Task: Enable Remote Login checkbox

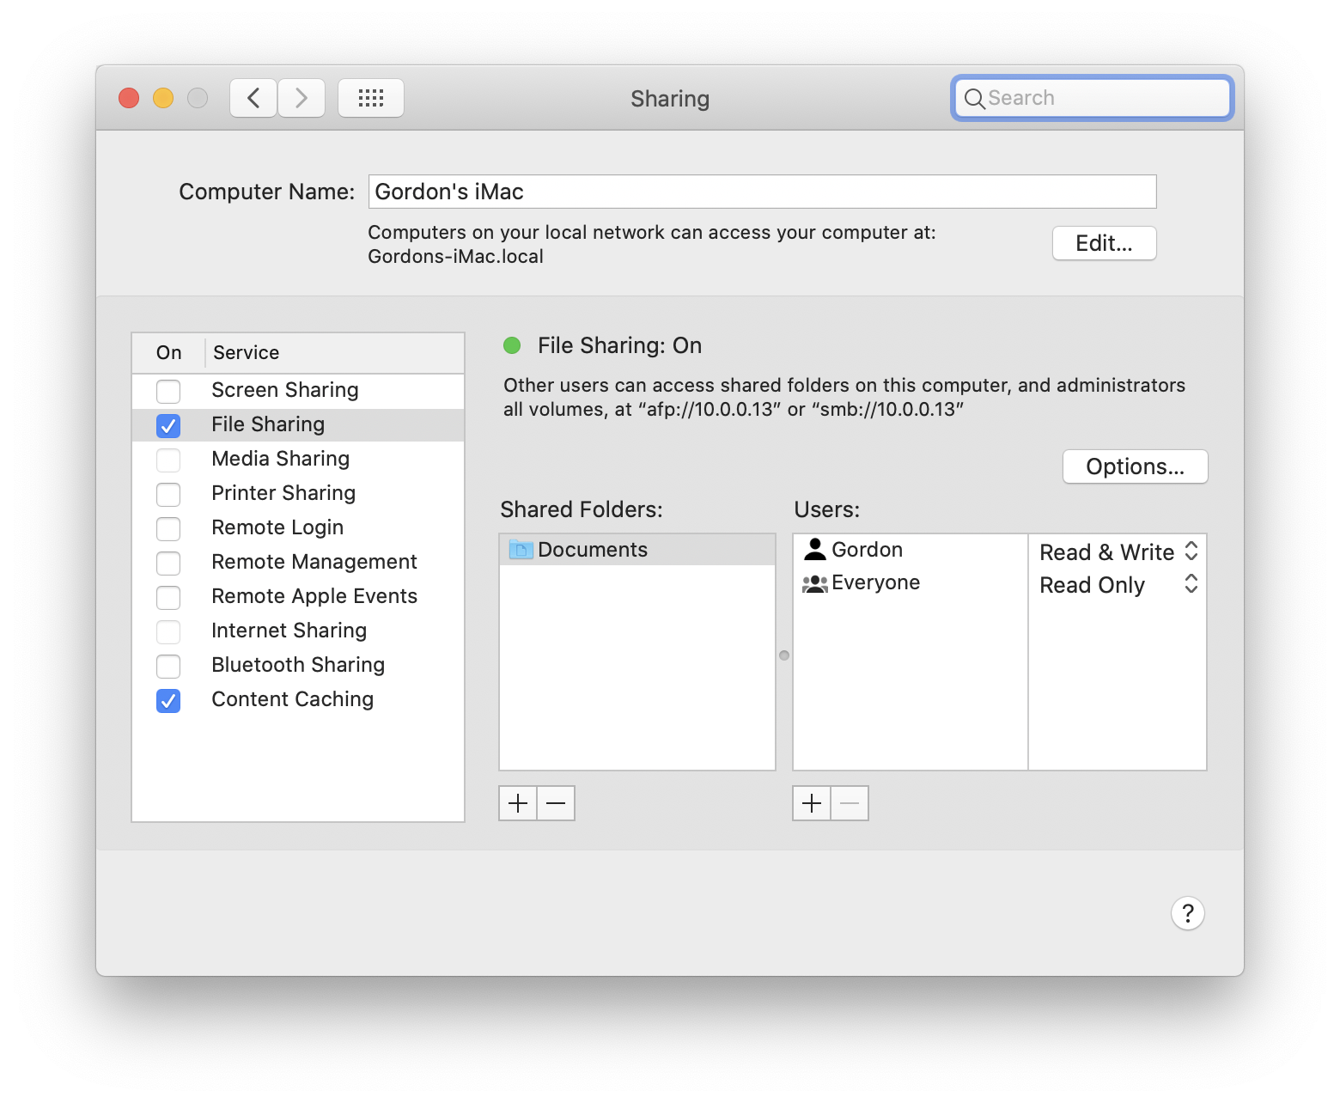Action: 168,528
